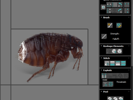Click Align Horizontally to Pivot icon
The image size is (133, 100).
(109, 5)
